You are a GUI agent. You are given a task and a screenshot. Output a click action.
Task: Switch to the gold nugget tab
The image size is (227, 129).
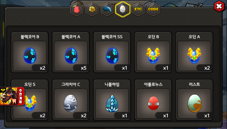(92, 9)
